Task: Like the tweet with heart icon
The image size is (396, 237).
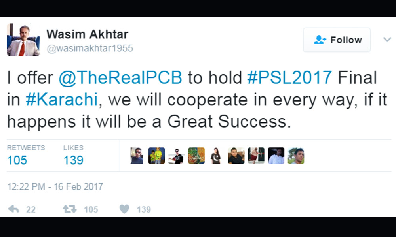Action: click(x=124, y=209)
